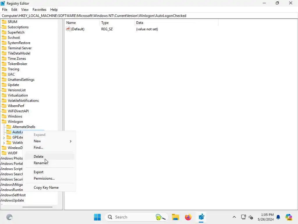Choose Export in the context menu
298x224 pixels.
point(49,172)
